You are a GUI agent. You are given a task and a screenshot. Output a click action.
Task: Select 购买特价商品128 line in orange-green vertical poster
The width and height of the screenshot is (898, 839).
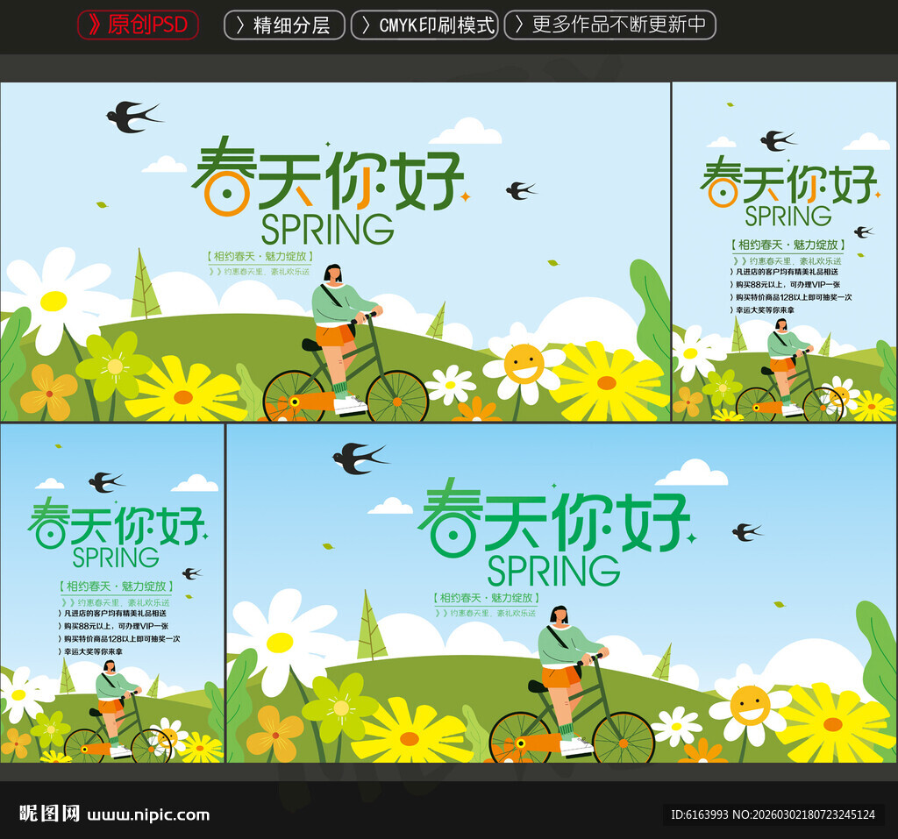(x=791, y=297)
